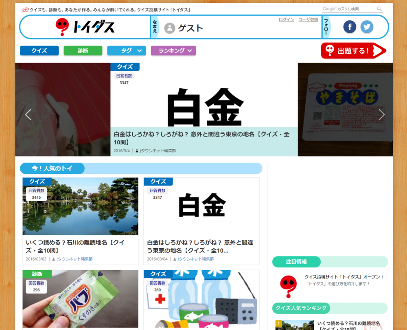
Task: Click the Twitter bird icon
Action: pos(367,27)
